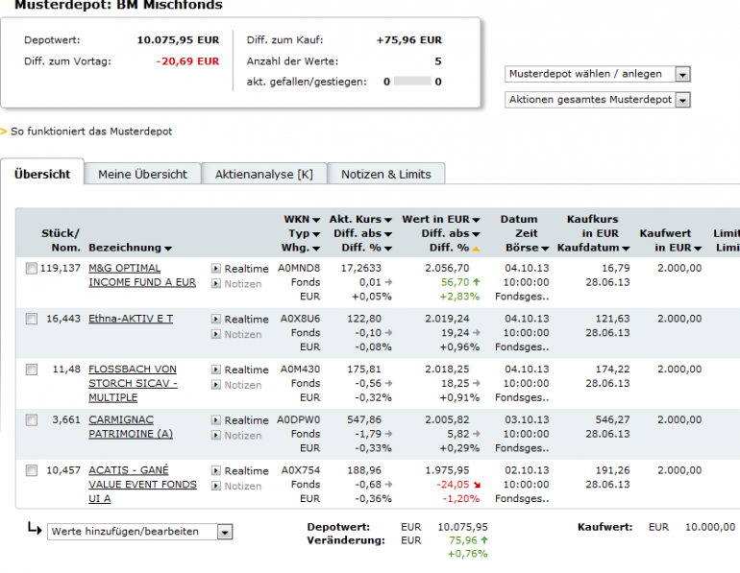Viewport: 740px width, 573px height.
Task: Open So funktioniert das Musterdepot link
Action: tap(91, 131)
